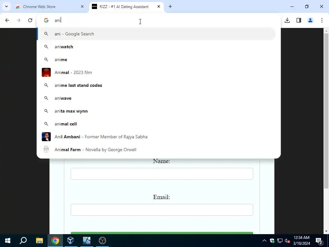Click the scrollbar down arrow
Screen dimensions: 329x247
tap(326, 231)
